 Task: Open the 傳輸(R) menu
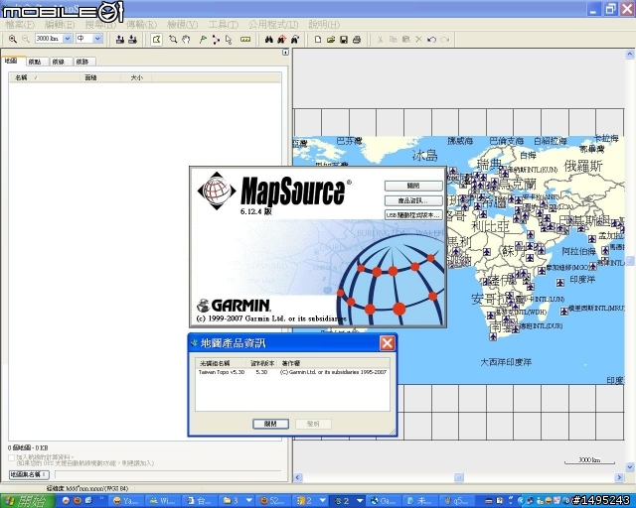point(141,24)
